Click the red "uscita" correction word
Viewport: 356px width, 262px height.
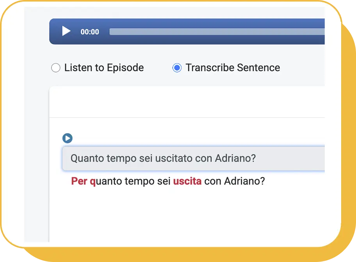click(187, 181)
